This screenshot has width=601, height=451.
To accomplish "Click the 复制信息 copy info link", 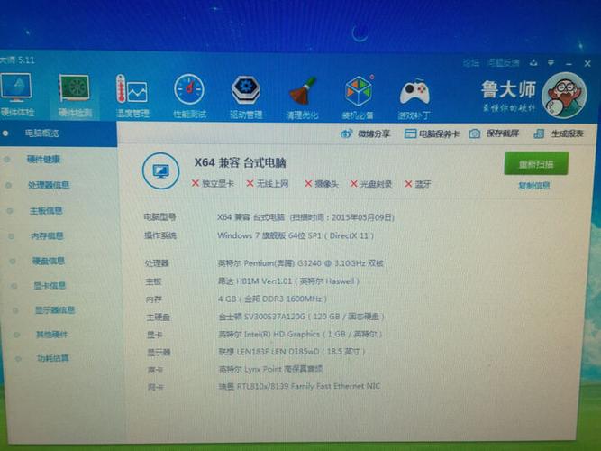I will [x=534, y=186].
